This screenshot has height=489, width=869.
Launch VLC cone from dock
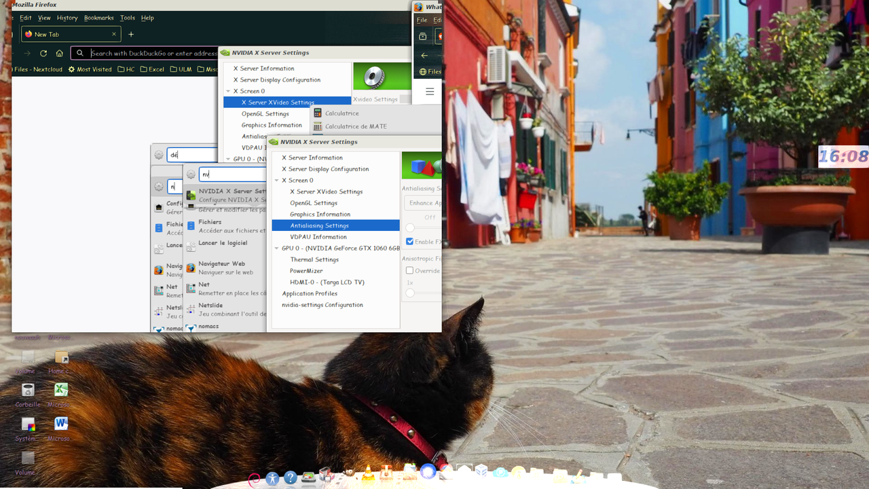[367, 473]
